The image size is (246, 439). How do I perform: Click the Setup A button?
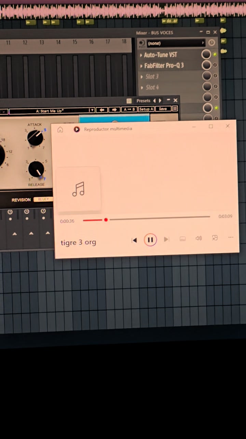(146, 109)
